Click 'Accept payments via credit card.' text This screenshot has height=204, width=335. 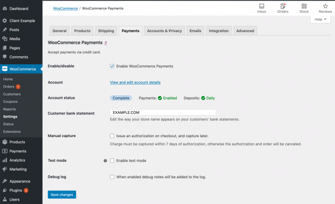click(x=74, y=52)
